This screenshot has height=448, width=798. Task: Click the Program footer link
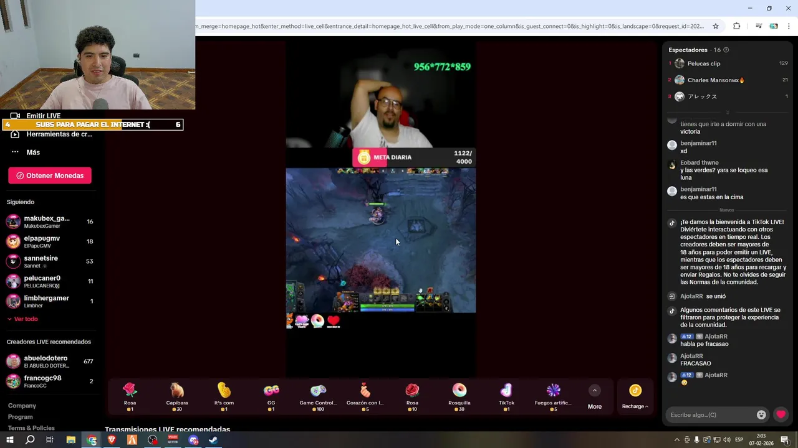pos(21,417)
